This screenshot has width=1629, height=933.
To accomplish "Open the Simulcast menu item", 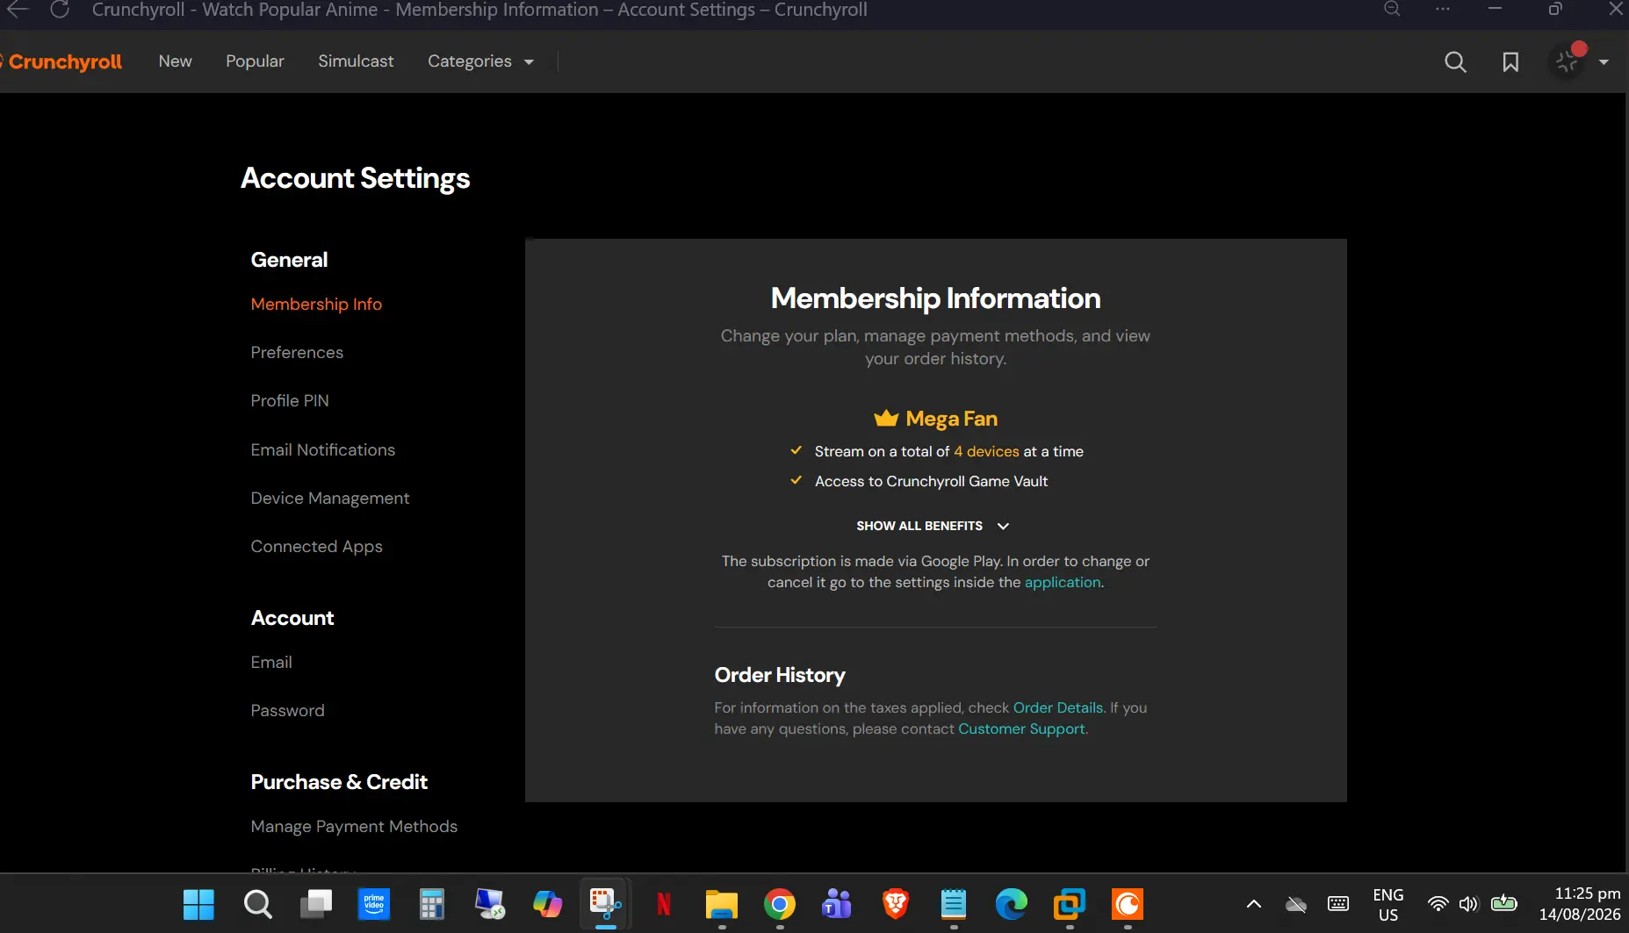I will click(x=356, y=61).
